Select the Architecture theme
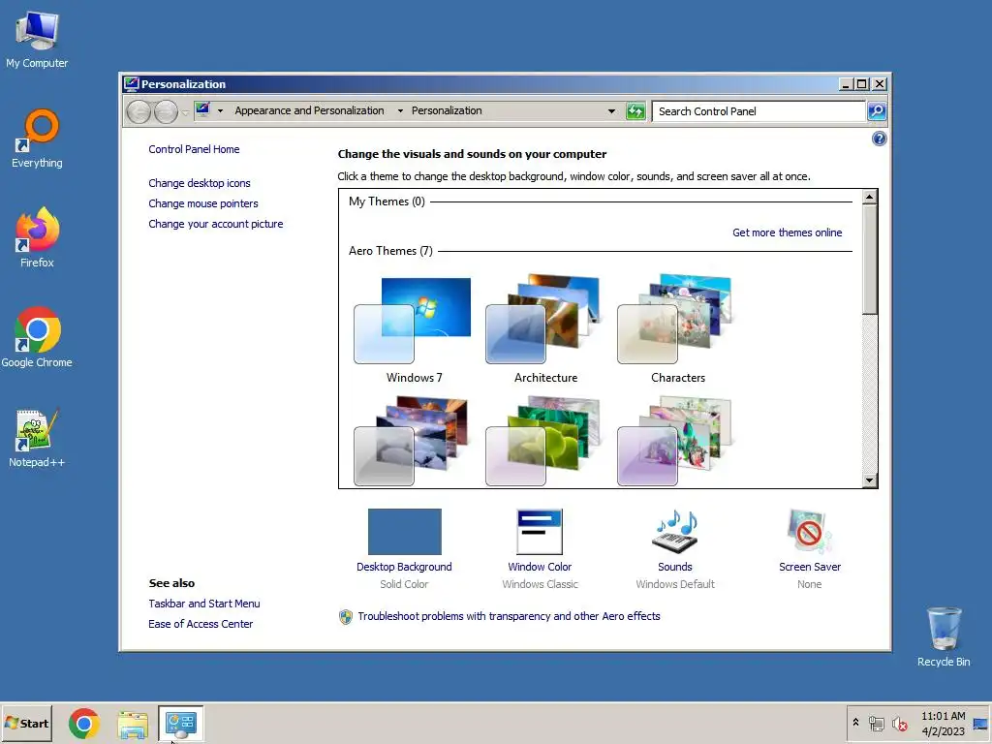Screen dimensions: 992x744 click(x=545, y=329)
